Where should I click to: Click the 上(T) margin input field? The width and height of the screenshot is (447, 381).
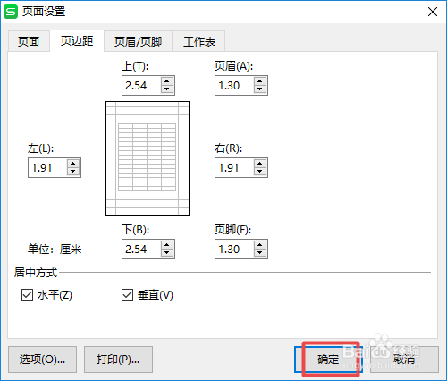141,86
